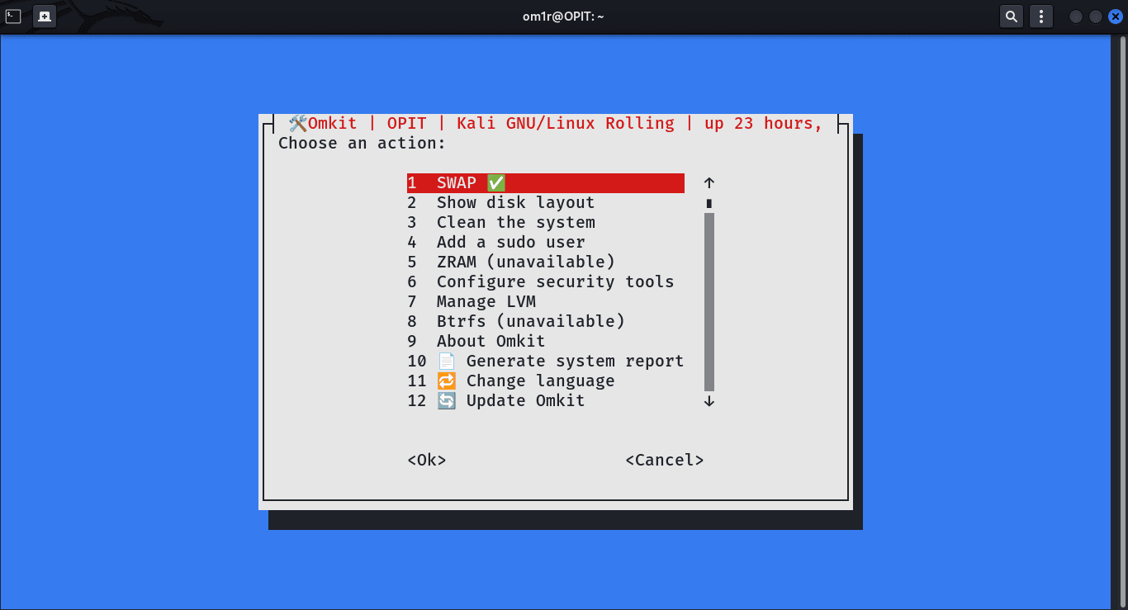Select the SWAP menu entry
1128x610 pixels.
point(546,182)
